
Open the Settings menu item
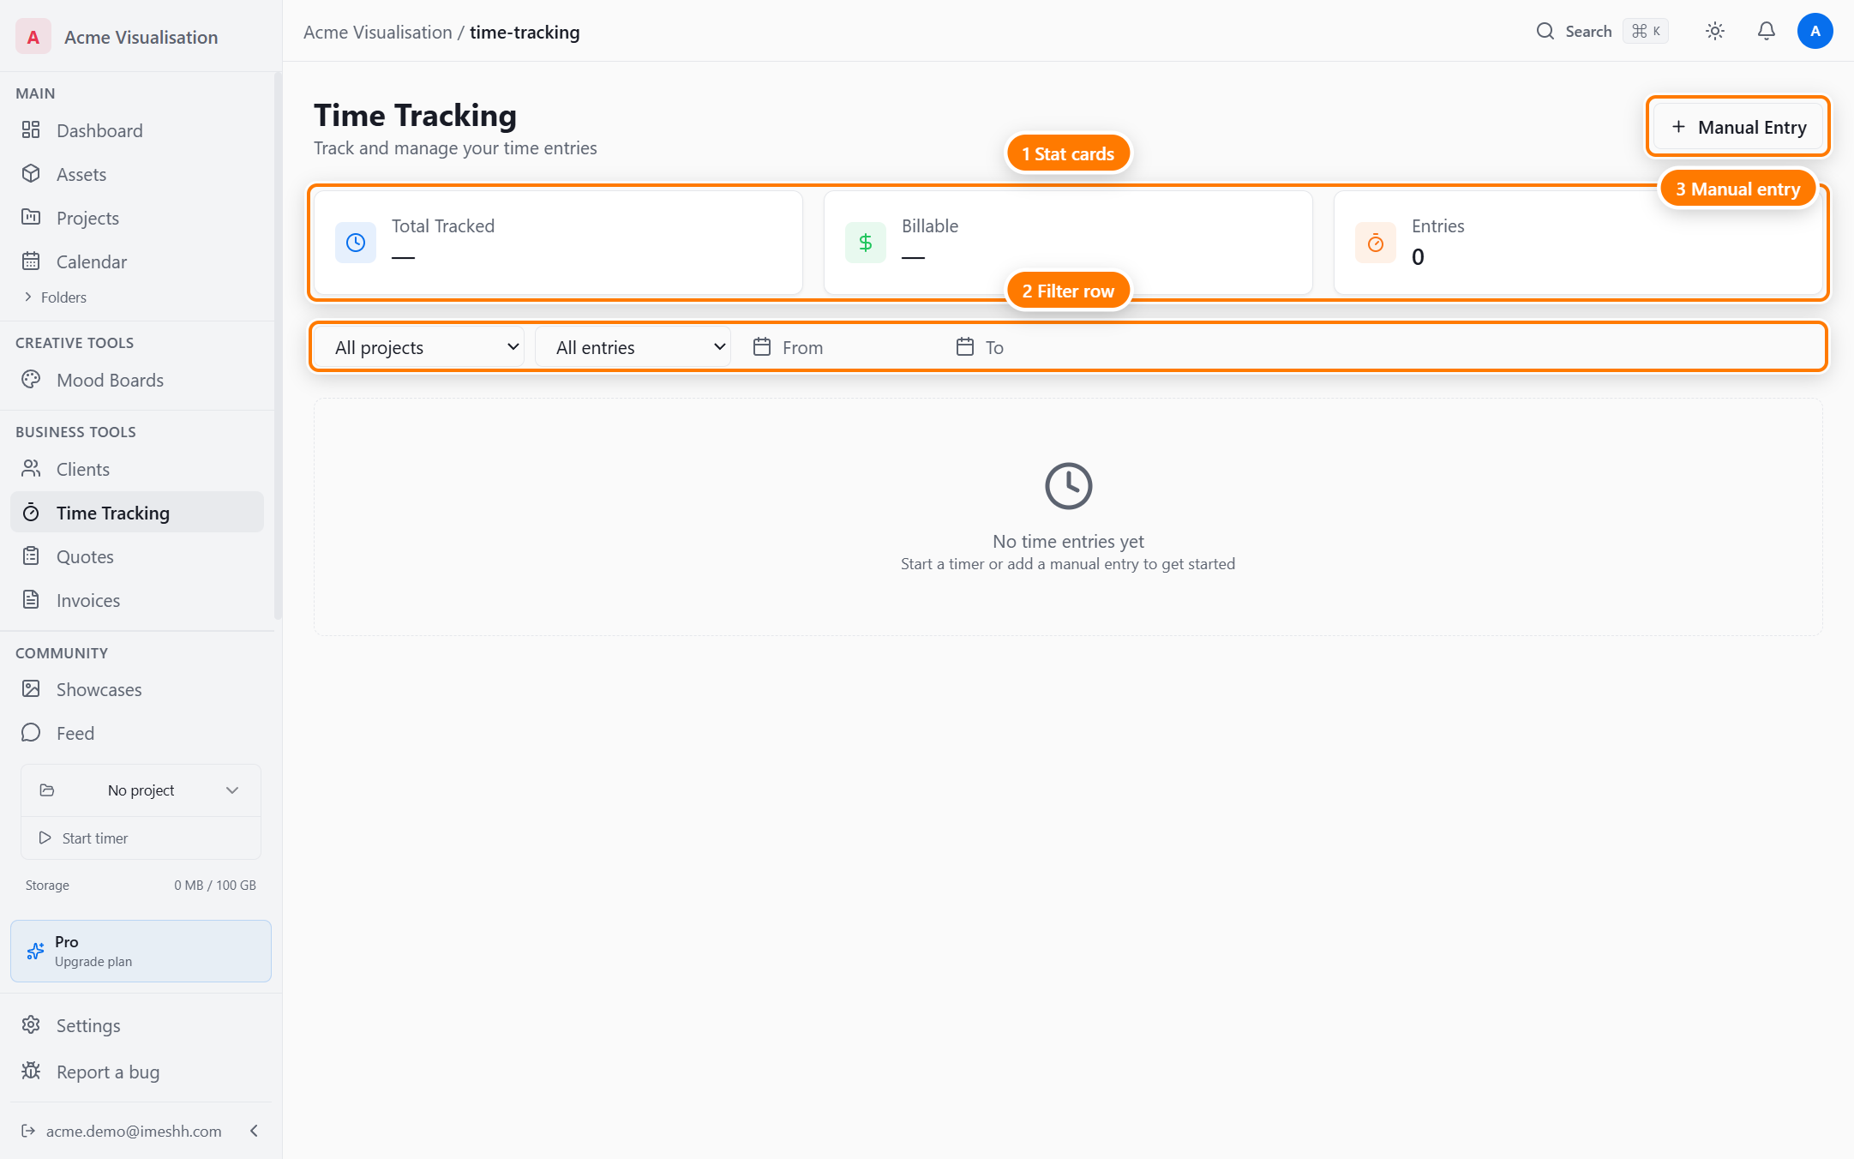(137, 1025)
